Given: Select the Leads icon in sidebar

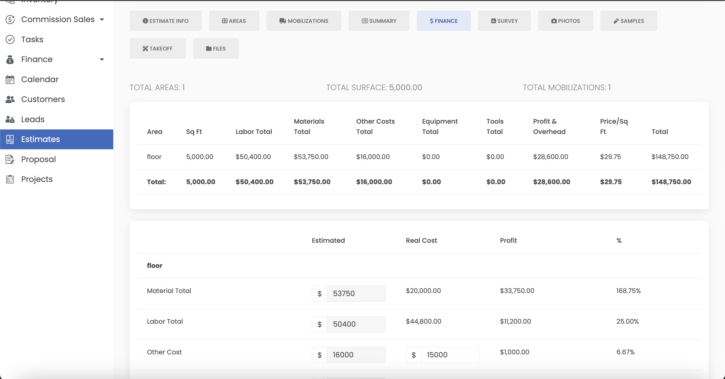Looking at the screenshot, I should coord(10,119).
